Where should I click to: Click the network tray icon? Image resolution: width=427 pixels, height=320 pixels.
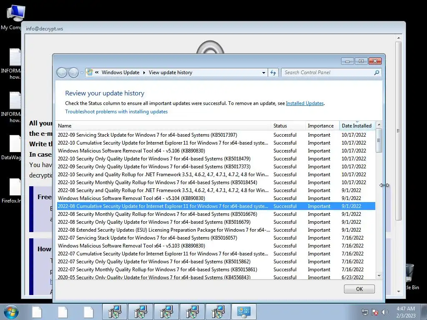point(364,312)
